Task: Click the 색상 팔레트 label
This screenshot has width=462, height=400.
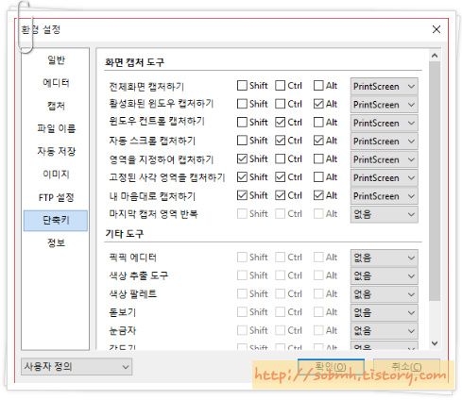Action: tap(132, 294)
